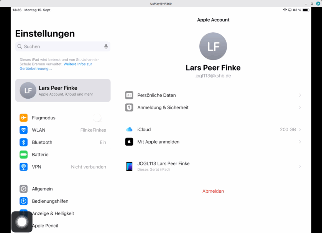Open iCloud via its chevron
The width and height of the screenshot is (322, 233).
point(300,129)
